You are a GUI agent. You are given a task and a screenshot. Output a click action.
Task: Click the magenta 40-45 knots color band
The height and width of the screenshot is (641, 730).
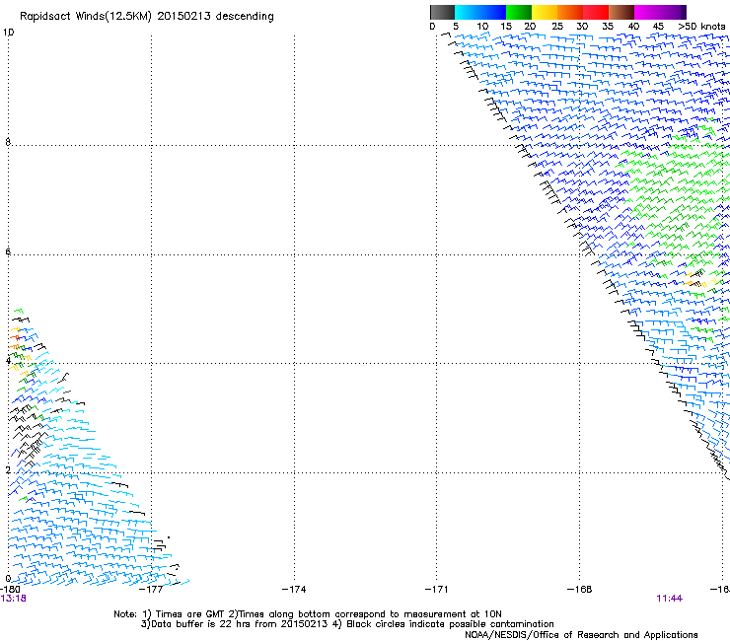click(x=647, y=12)
